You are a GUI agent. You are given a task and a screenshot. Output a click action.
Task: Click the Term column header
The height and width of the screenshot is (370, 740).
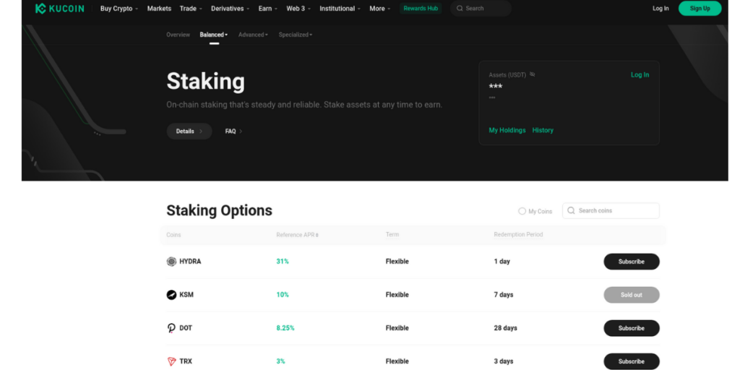pyautogui.click(x=392, y=235)
